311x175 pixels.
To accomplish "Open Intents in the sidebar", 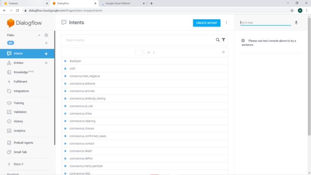I will click(27, 53).
